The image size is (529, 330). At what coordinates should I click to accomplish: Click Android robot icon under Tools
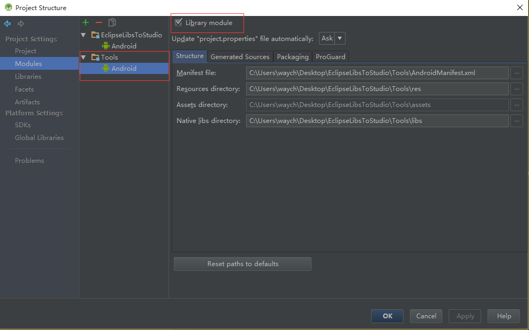(x=106, y=68)
